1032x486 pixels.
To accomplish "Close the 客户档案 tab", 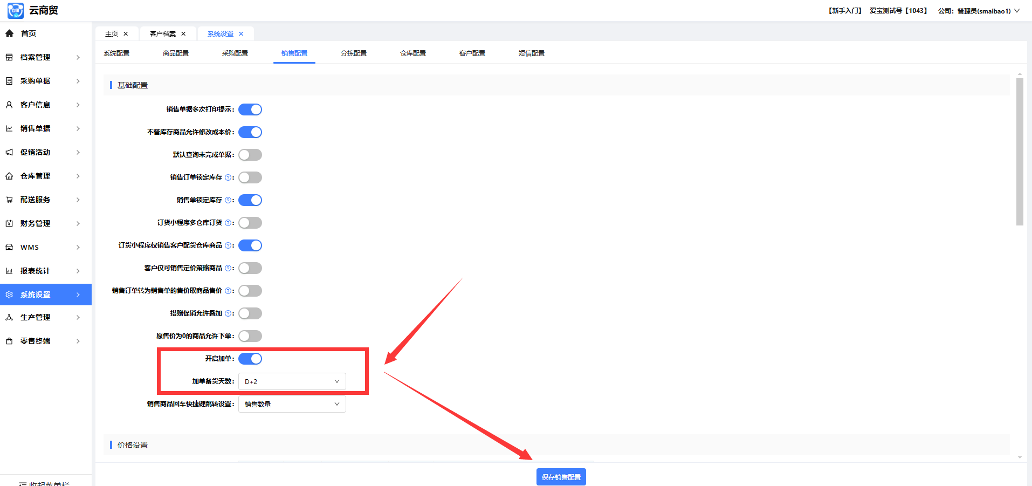I will pyautogui.click(x=183, y=34).
